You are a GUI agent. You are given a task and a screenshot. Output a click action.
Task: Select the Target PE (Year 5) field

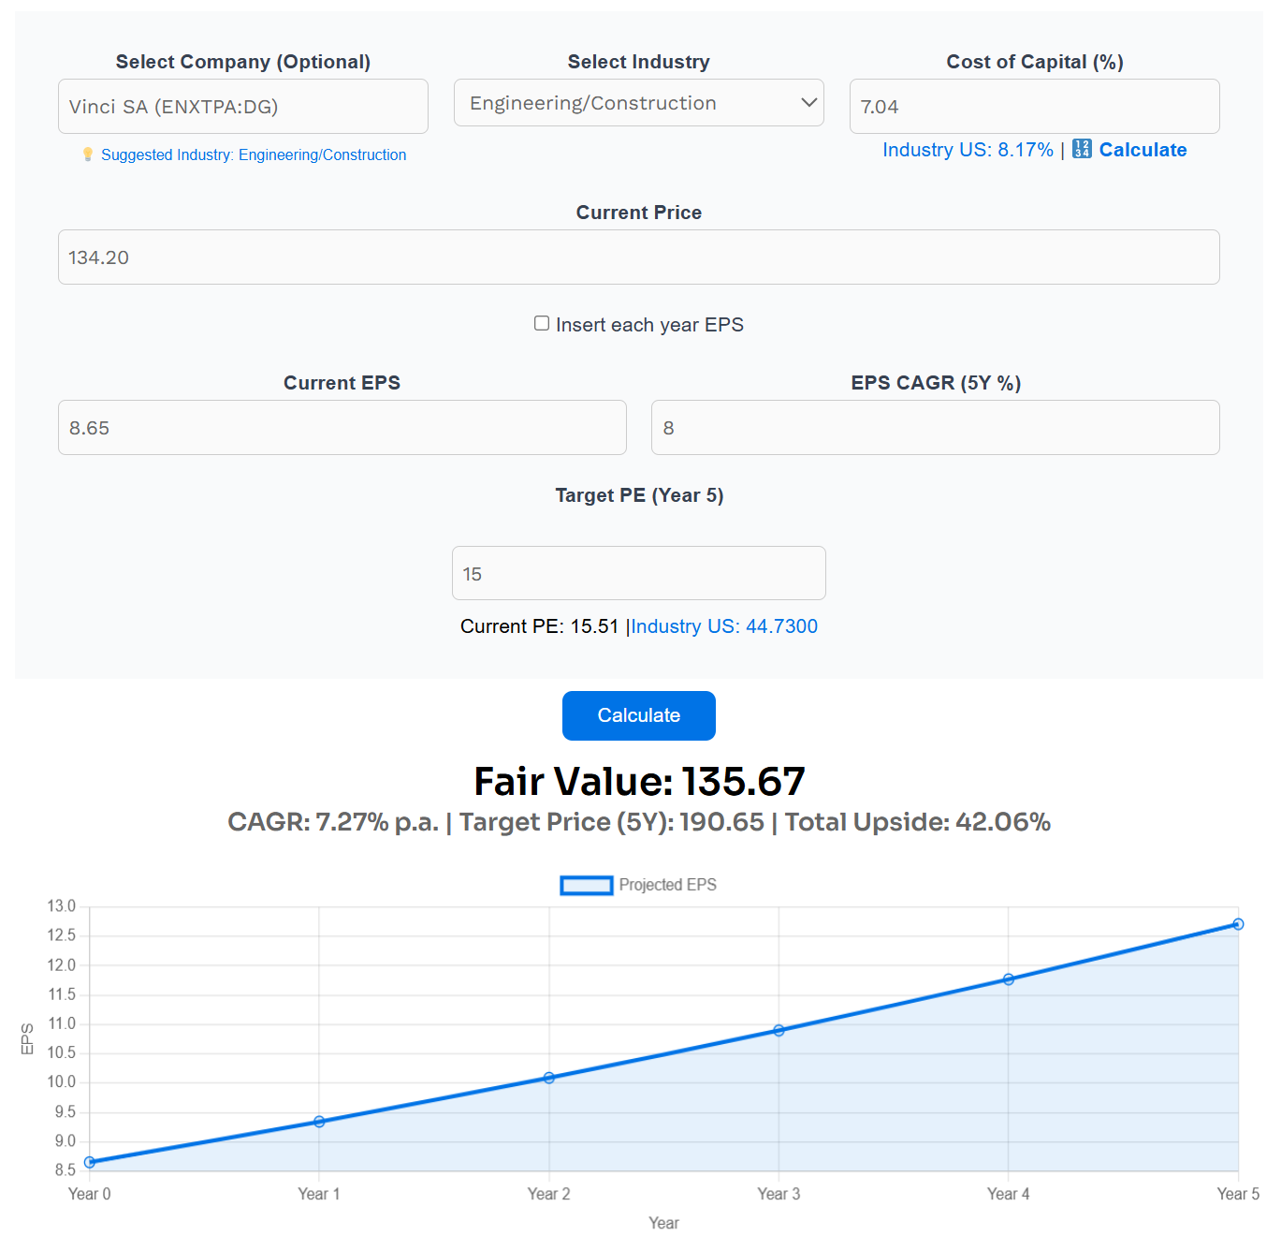[639, 573]
